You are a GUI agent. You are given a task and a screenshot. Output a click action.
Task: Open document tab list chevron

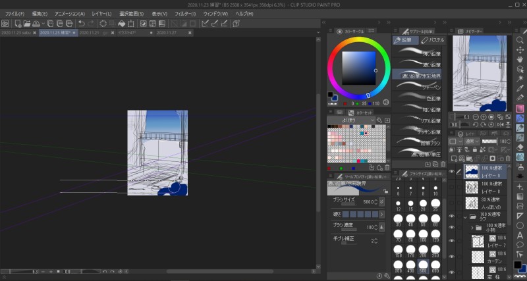pyautogui.click(x=318, y=32)
